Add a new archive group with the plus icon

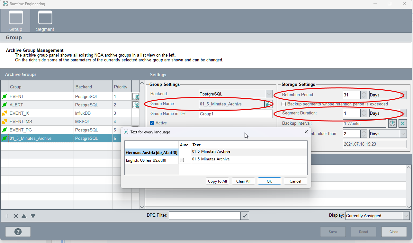click(7, 216)
